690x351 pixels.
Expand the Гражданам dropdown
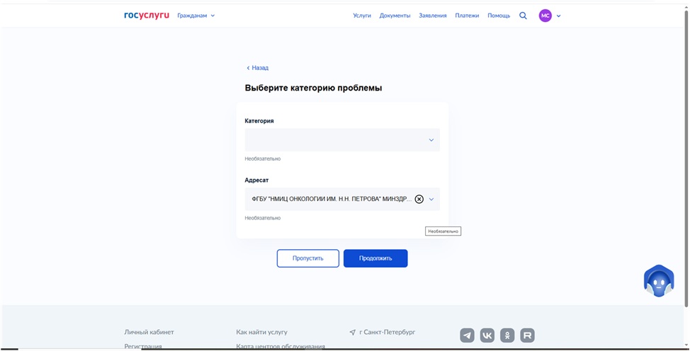click(x=196, y=16)
